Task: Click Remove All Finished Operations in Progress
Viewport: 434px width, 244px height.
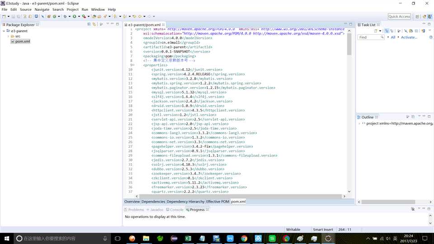Action: 413,209
